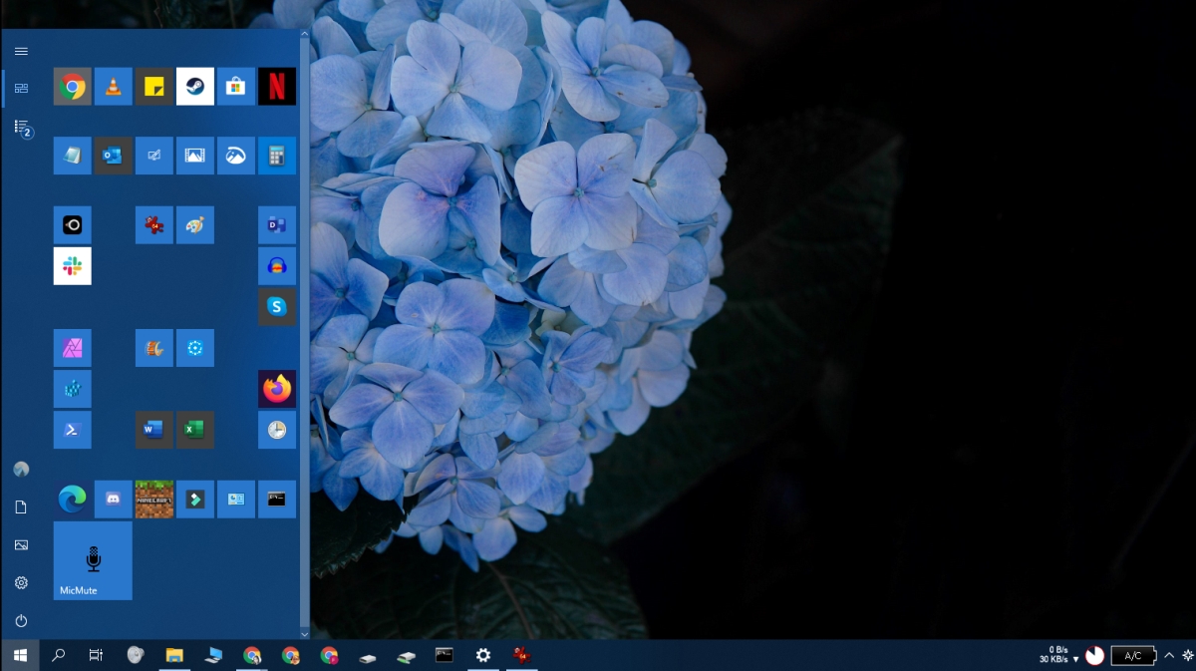Open Microsoft Edge from the Start menu
1196x671 pixels.
pos(72,499)
